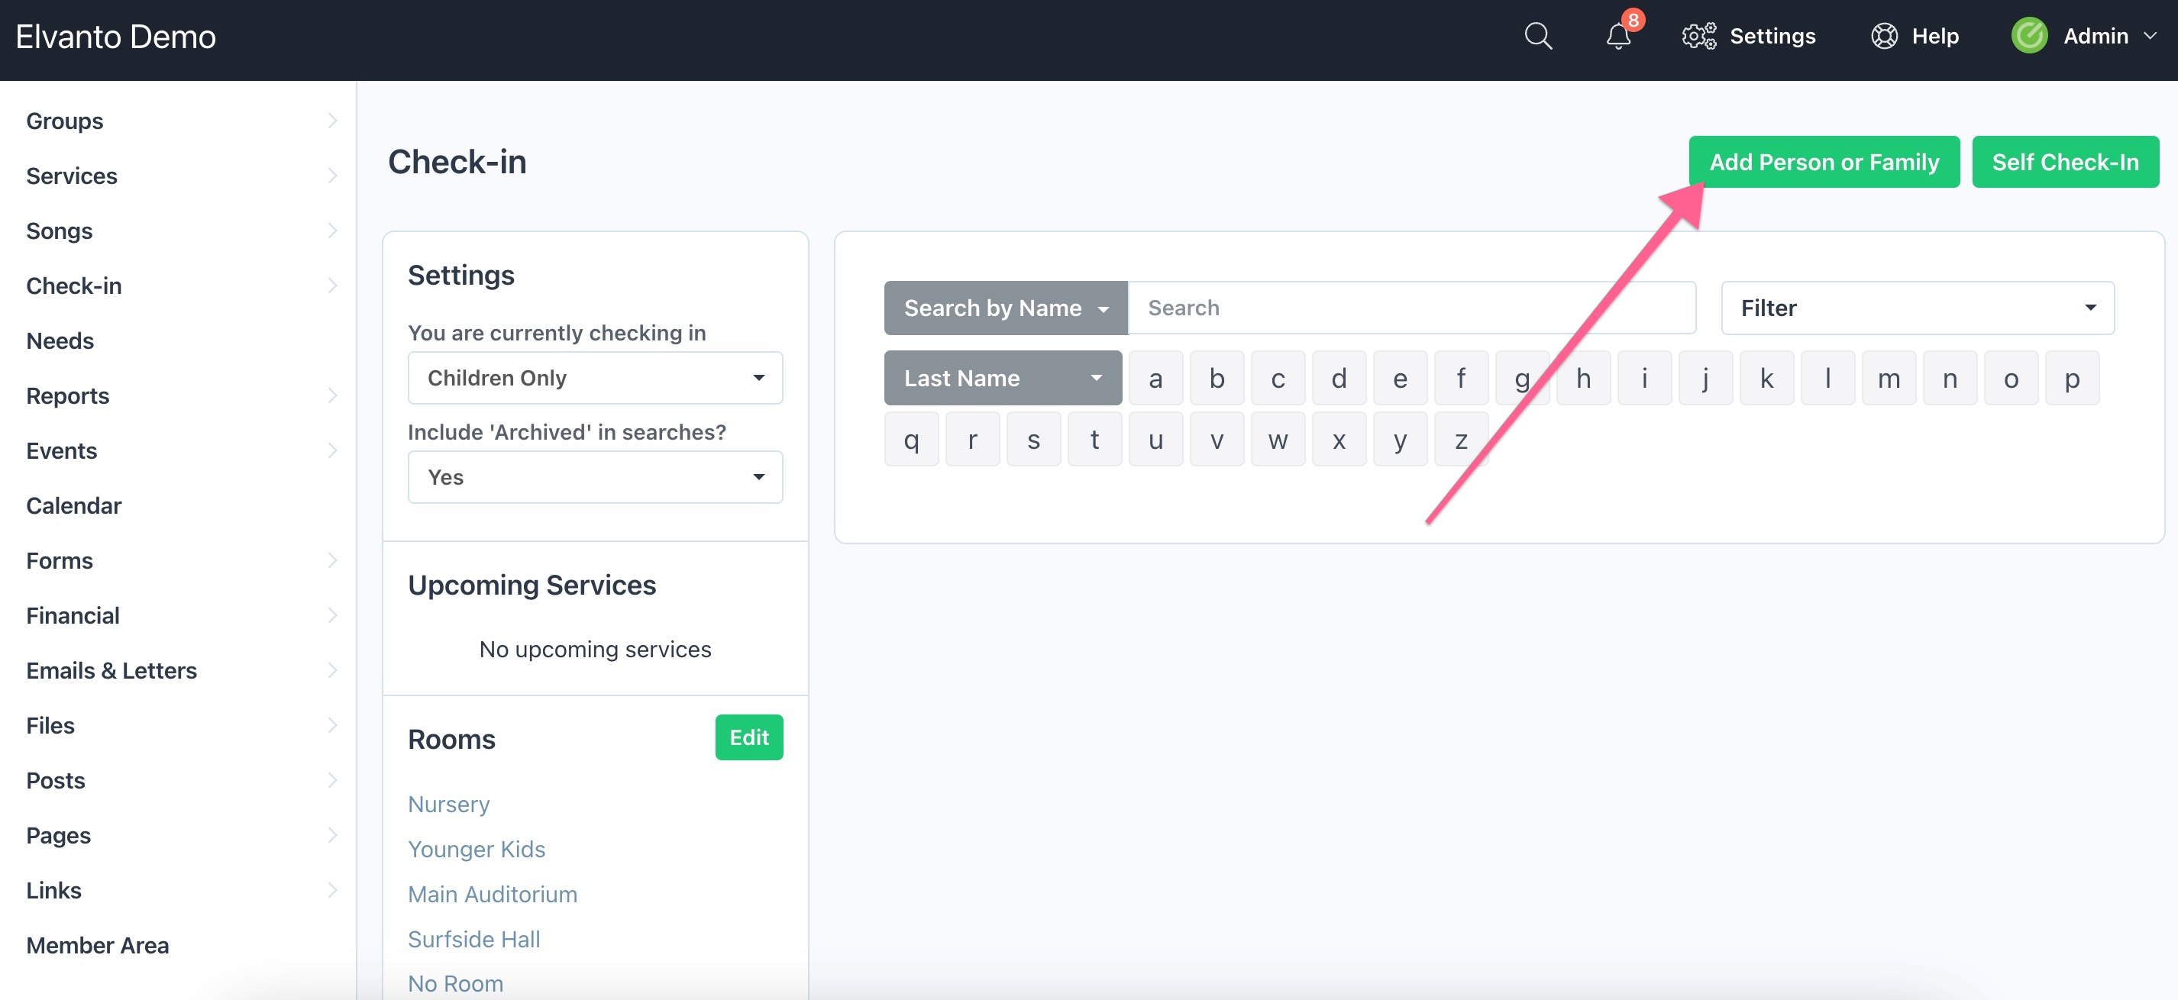The image size is (2178, 1000).
Task: Open Include Archived Yes dropdown
Action: click(594, 477)
